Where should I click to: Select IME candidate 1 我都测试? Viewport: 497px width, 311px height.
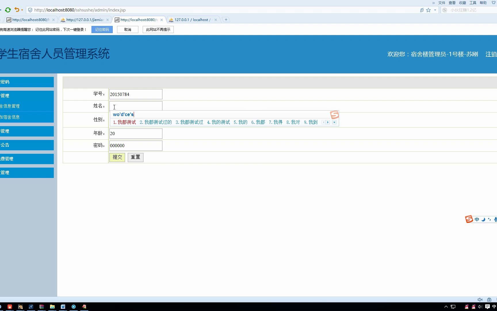coord(124,122)
